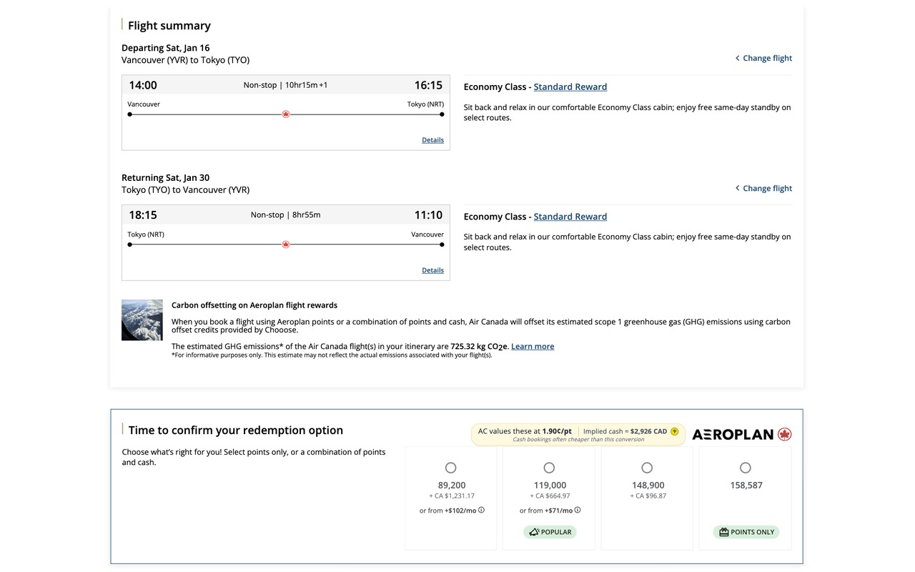Click the '+ CA $664.97' cash amount
This screenshot has height=572, width=915.
[550, 496]
